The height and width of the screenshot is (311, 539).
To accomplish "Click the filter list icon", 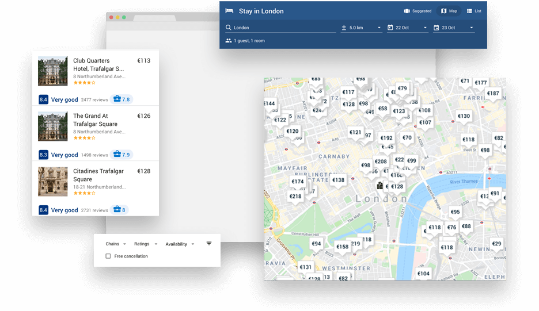I will pos(209,244).
